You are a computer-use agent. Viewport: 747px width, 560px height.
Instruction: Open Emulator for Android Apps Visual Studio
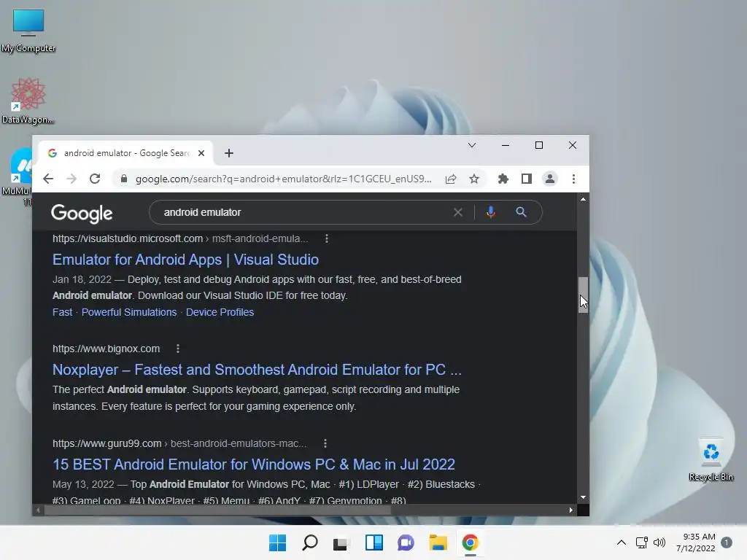pyautogui.click(x=185, y=260)
